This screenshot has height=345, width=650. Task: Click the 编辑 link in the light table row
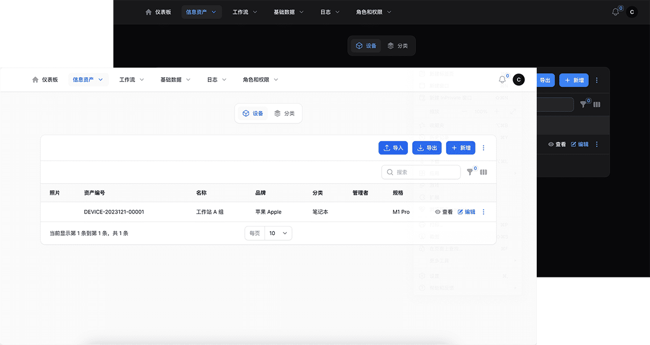coord(466,212)
